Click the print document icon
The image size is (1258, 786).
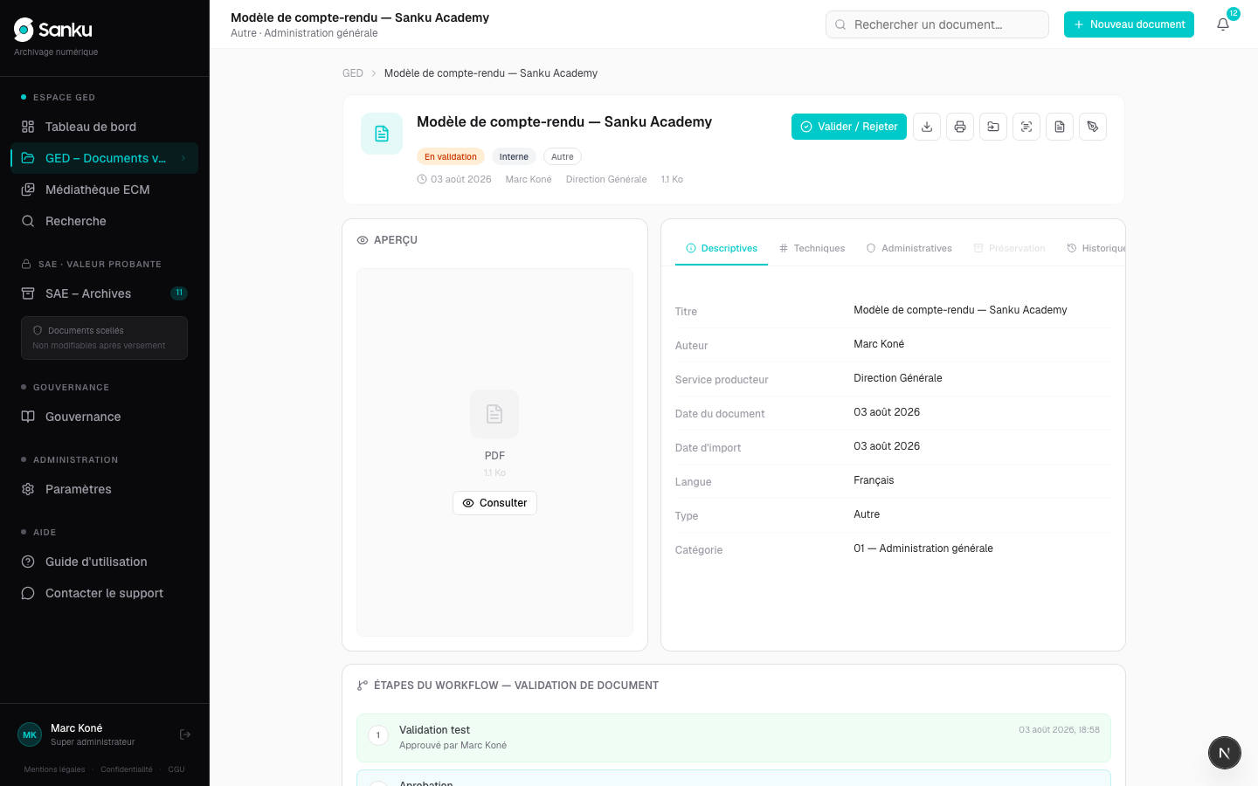tap(960, 127)
